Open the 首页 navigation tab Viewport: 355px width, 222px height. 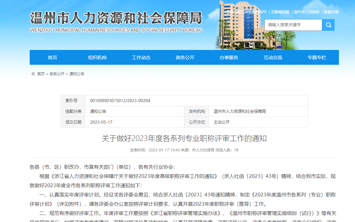[x=52, y=58]
